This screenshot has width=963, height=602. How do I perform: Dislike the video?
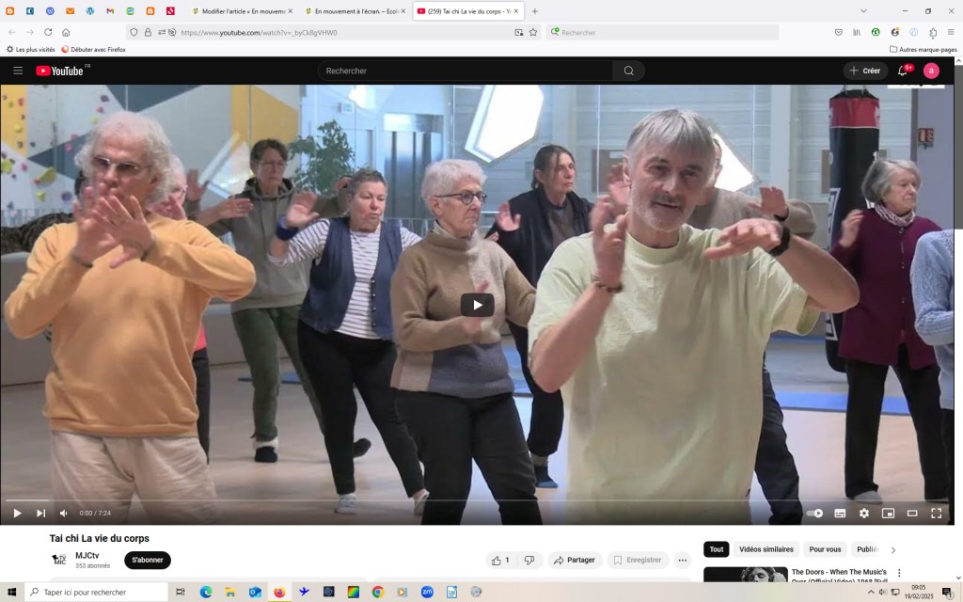[x=529, y=560]
